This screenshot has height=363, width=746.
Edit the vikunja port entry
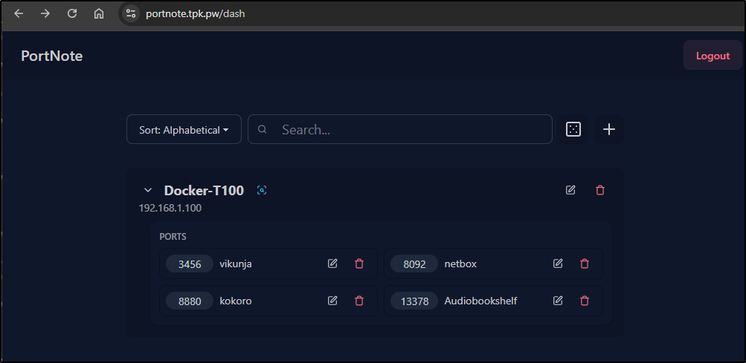tap(332, 264)
